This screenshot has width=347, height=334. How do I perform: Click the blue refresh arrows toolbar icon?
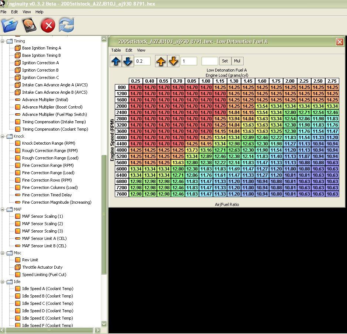tap(67, 25)
